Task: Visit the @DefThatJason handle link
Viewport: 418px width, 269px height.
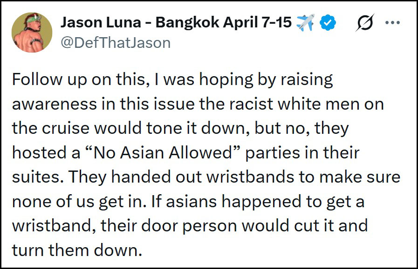Action: 116,43
